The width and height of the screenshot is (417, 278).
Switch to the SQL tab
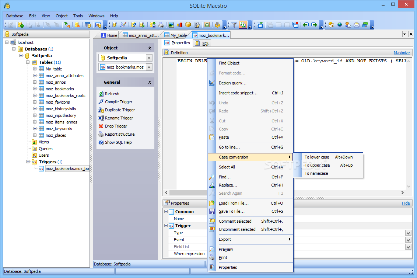202,44
